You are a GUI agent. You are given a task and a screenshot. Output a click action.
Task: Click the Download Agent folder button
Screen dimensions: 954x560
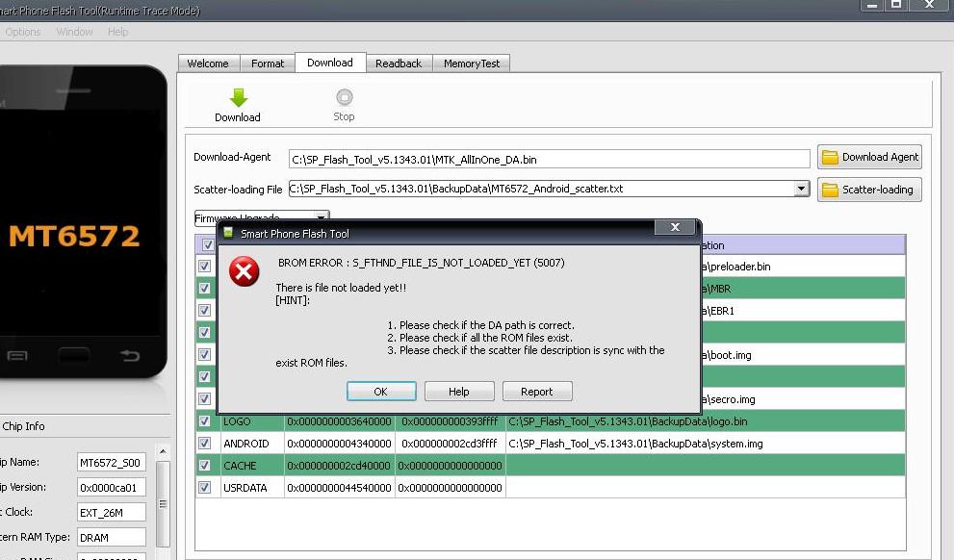[x=869, y=157]
